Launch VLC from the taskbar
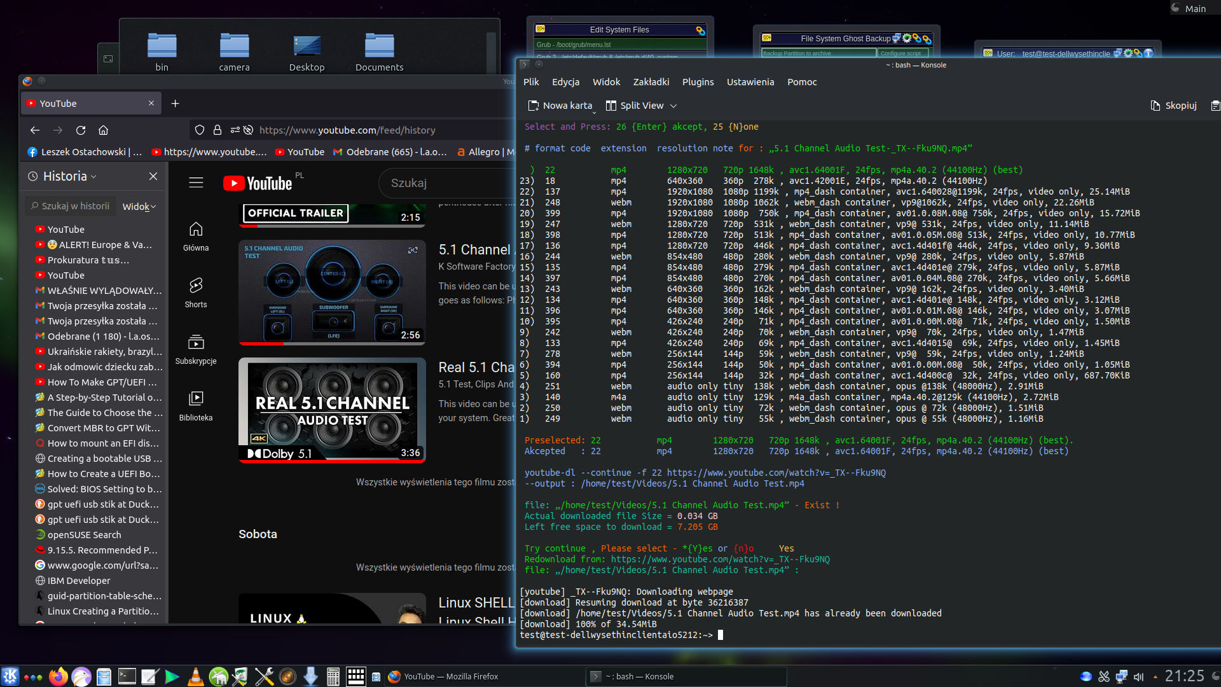Viewport: 1221px width, 687px height. coord(195,677)
